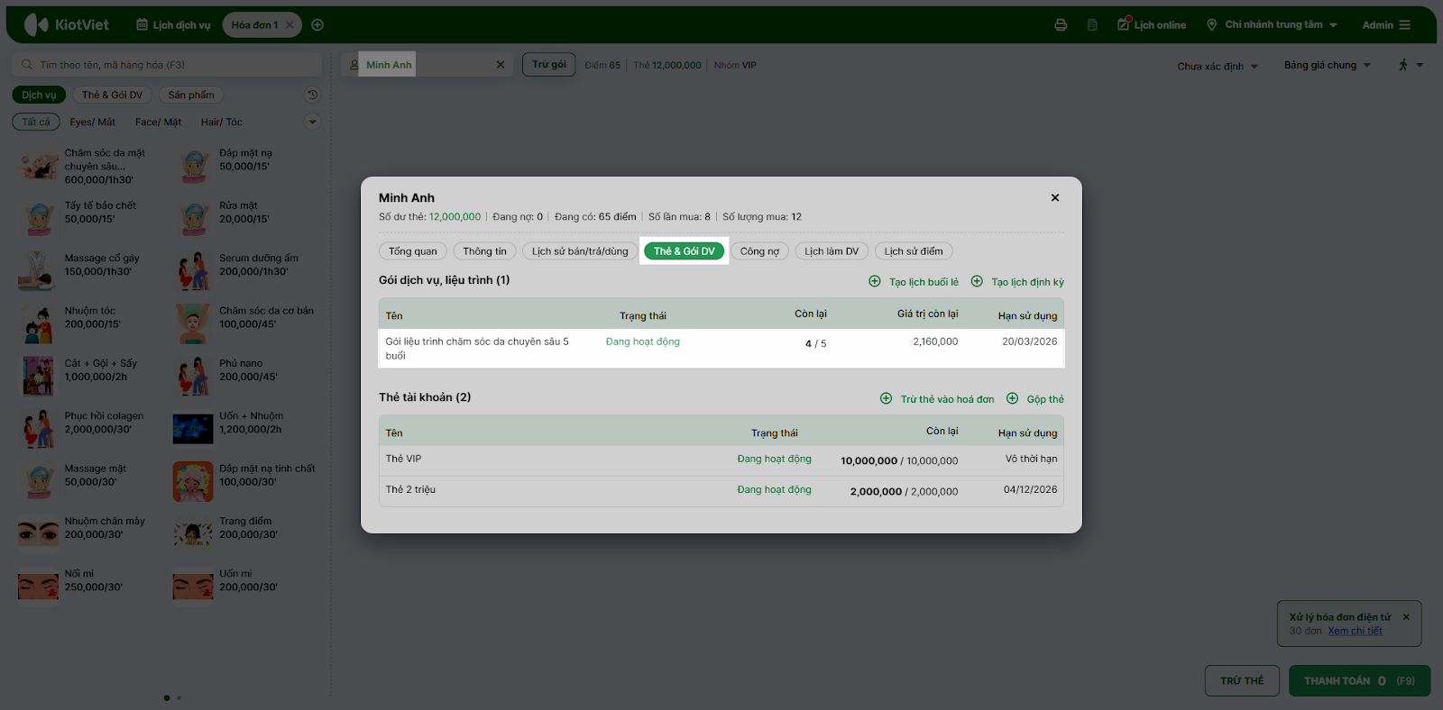Open the Công nợ tab
The height and width of the screenshot is (710, 1443).
coord(759,251)
